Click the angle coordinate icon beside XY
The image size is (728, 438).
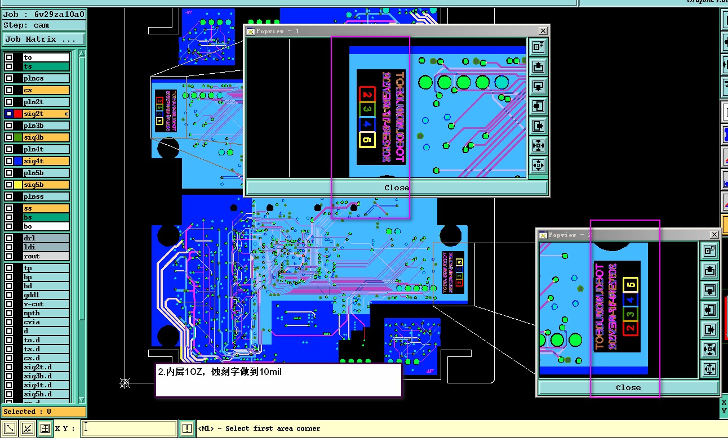(x=27, y=428)
